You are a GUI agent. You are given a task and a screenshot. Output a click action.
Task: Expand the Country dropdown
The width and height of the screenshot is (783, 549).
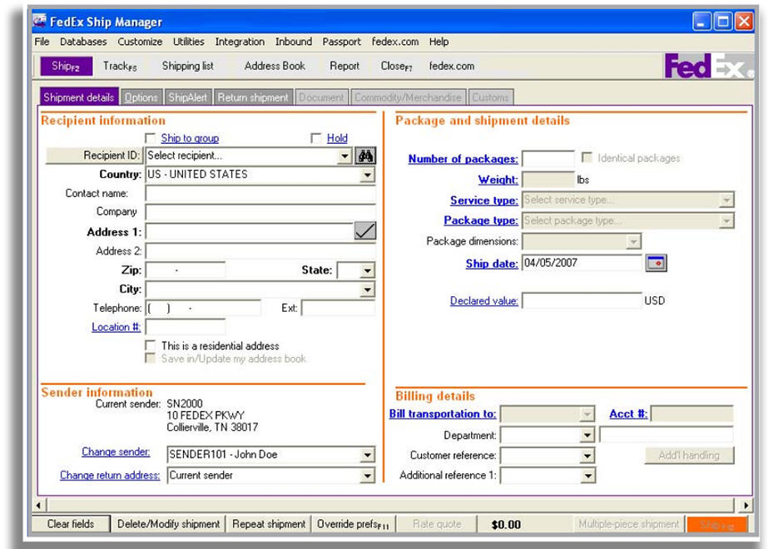[x=367, y=175]
